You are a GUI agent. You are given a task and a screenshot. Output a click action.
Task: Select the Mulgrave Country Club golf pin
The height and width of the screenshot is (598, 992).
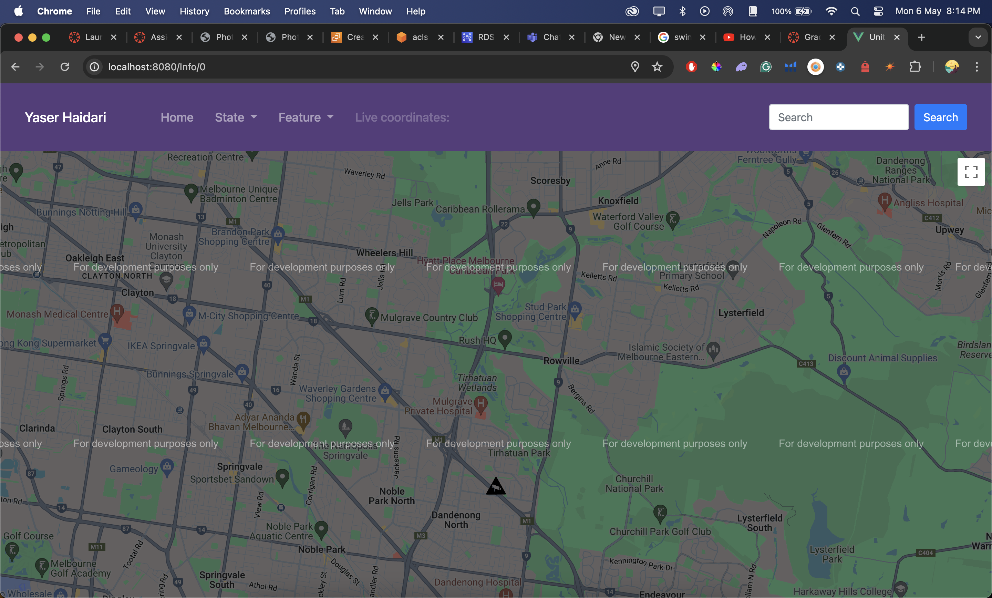pyautogui.click(x=372, y=317)
